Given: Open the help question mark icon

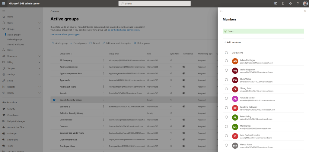Looking at the screenshot, I should (x=298, y=3).
